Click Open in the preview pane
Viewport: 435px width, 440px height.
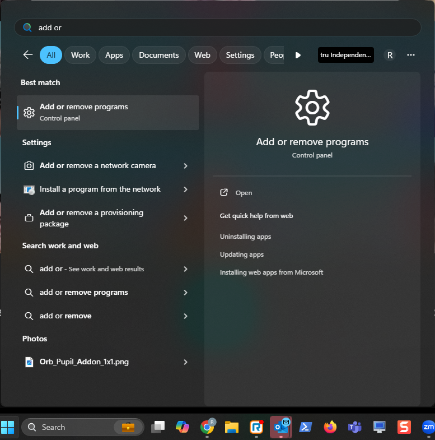[x=244, y=193]
